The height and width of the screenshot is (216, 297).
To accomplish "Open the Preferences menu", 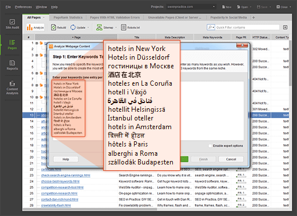I will (23, 7).
